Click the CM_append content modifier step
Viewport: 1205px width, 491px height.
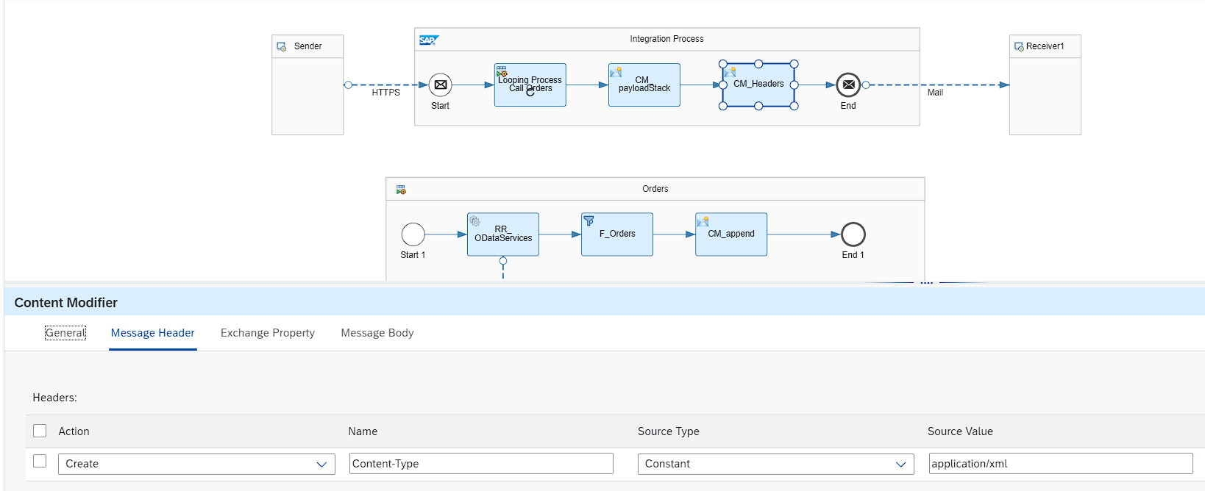tap(731, 234)
